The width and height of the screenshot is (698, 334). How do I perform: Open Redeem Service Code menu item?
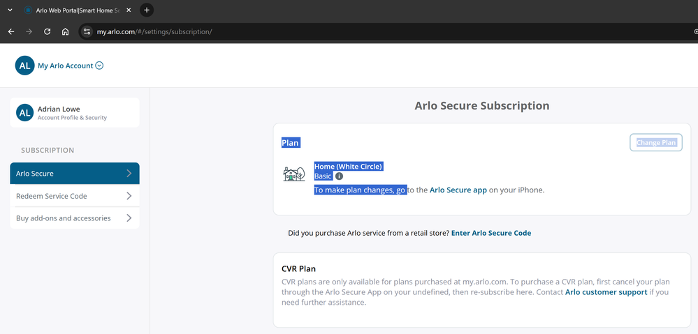[x=75, y=196]
